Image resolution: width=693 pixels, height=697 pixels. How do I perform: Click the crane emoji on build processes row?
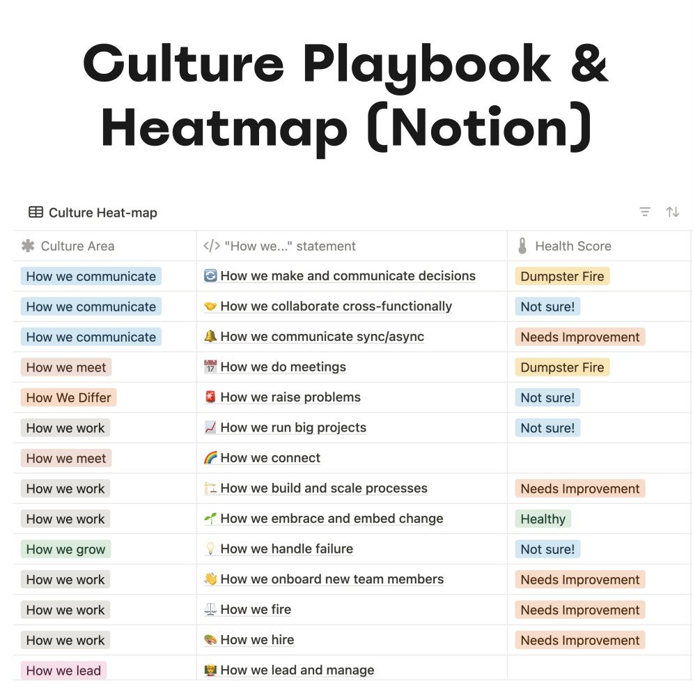(x=210, y=488)
